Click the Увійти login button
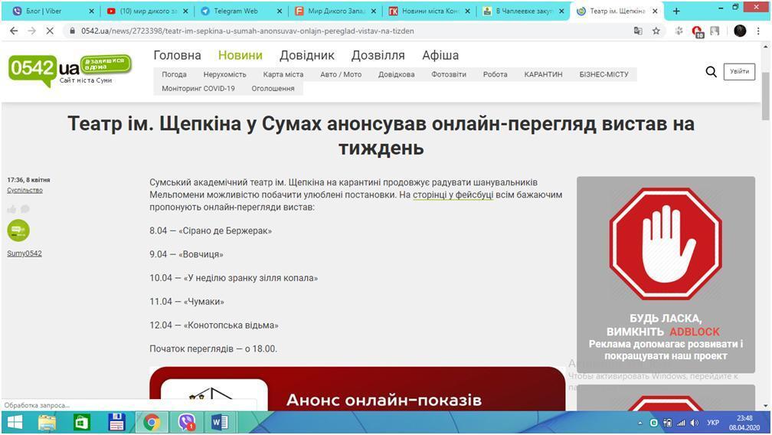772x435 pixels. point(739,72)
